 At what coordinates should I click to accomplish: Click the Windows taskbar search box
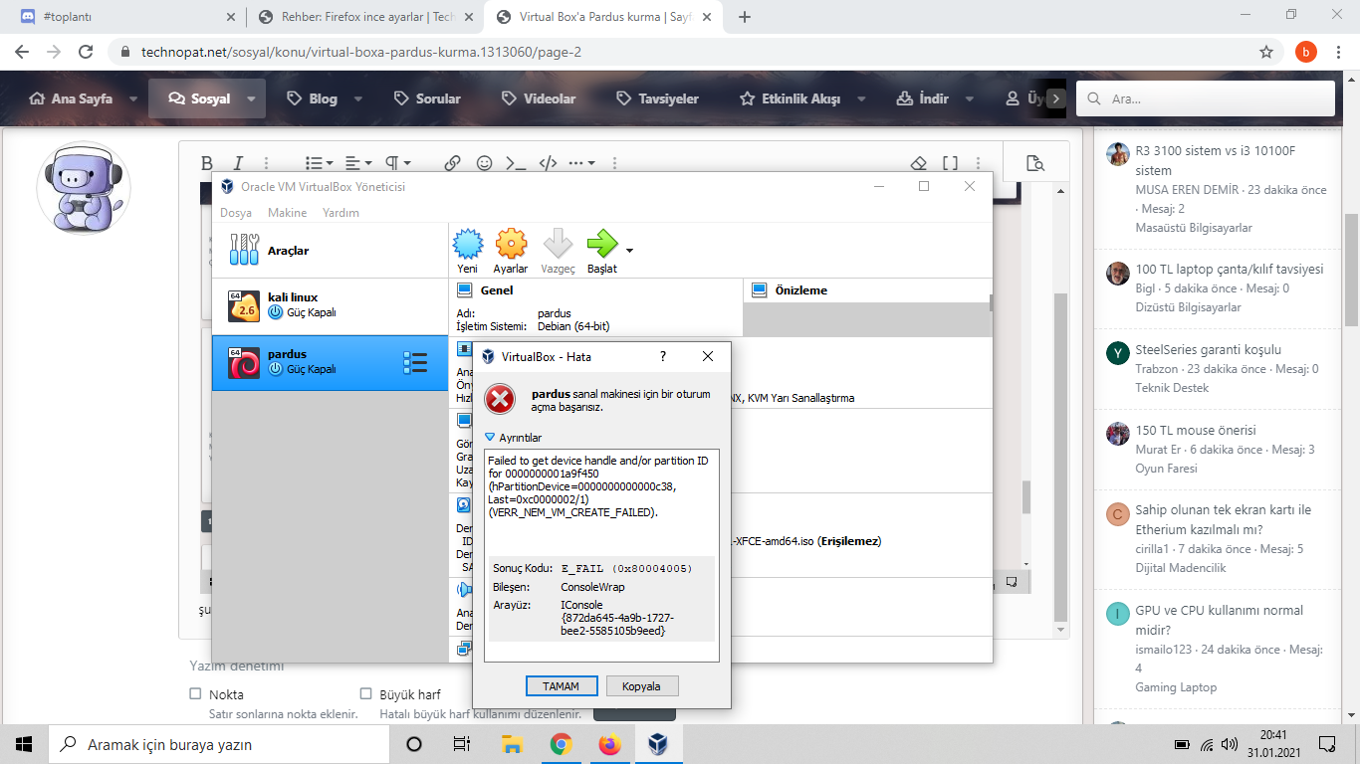(218, 744)
